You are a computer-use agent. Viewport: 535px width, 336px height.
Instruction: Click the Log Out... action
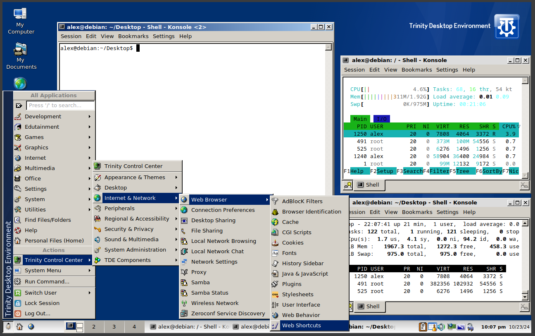tap(37, 314)
